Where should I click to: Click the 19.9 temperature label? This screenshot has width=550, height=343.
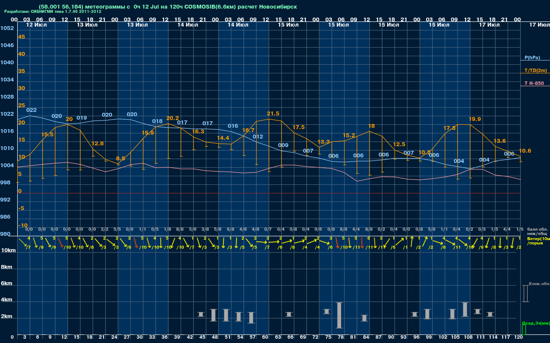pyautogui.click(x=475, y=119)
